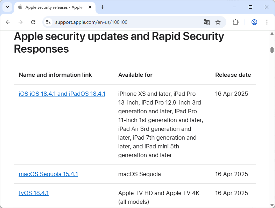
Task: Open the Chrome three-dot menu
Action: pos(267,22)
